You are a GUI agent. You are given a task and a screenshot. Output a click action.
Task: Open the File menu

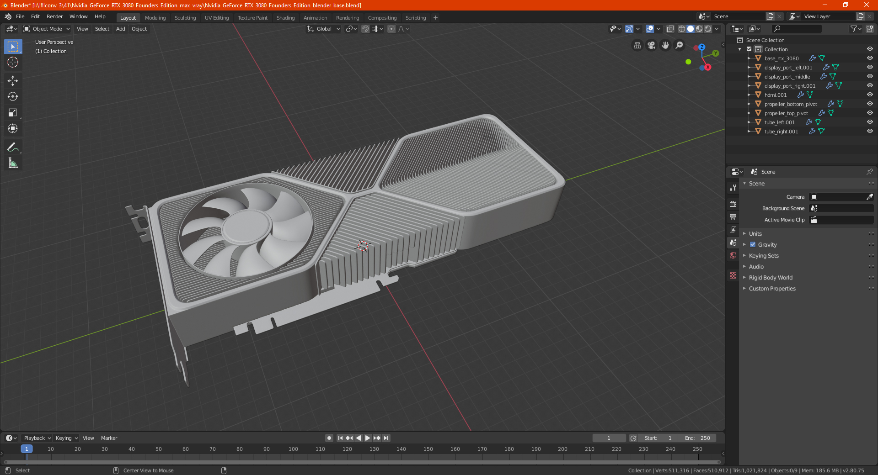coord(20,16)
